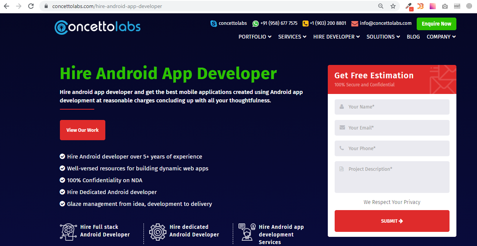This screenshot has height=246, width=477.
Task: Click the yellow phone icon beside +1 number
Action: (305, 23)
